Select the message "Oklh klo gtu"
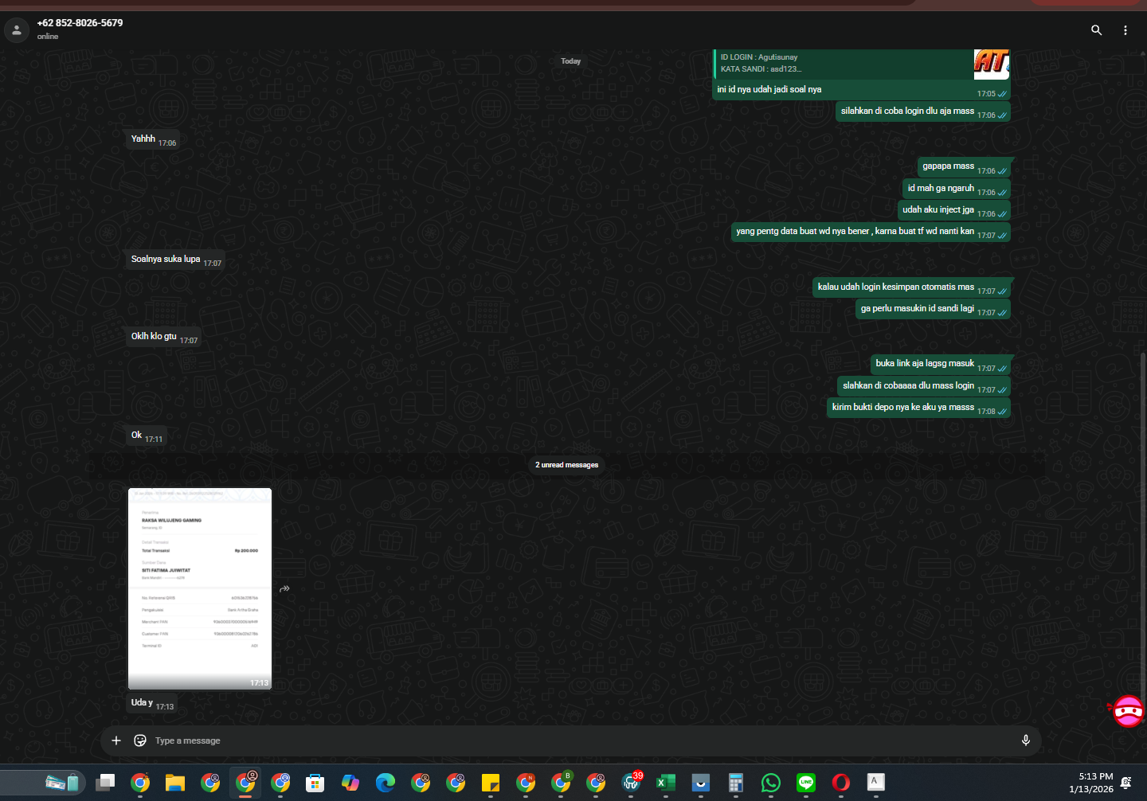Image resolution: width=1147 pixels, height=801 pixels. [x=164, y=337]
